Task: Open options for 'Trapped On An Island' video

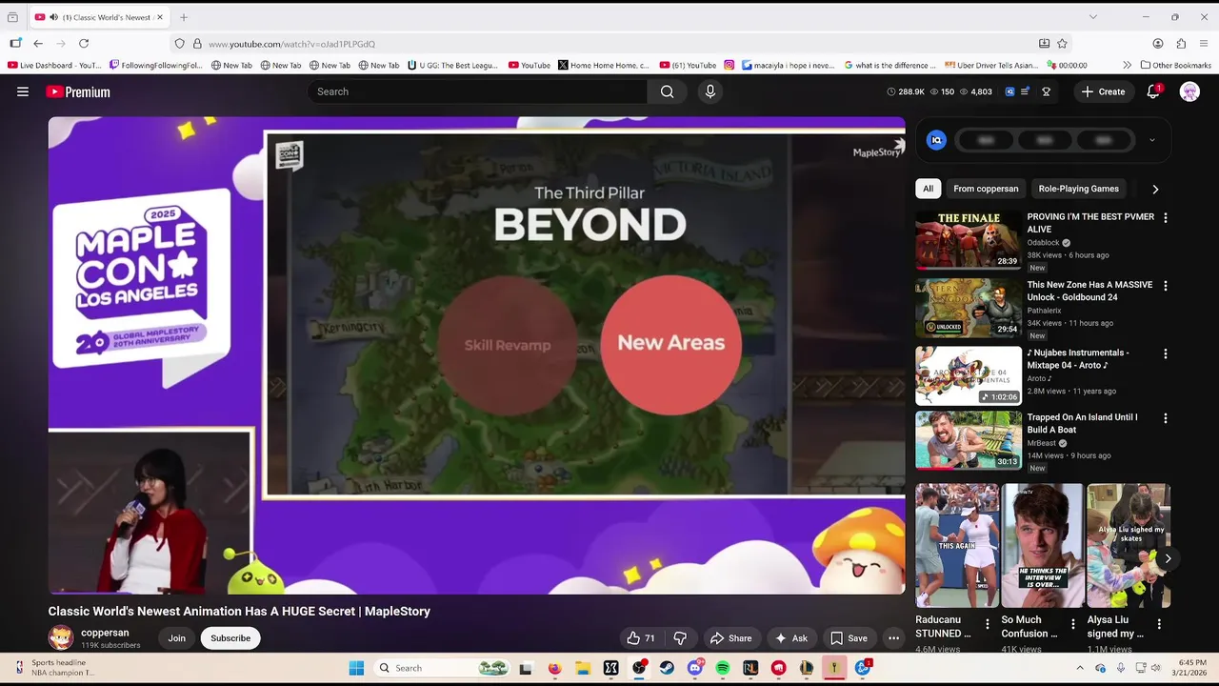Action: click(x=1165, y=418)
